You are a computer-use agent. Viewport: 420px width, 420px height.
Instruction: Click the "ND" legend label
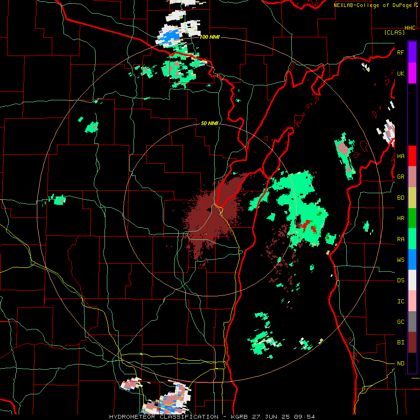[400, 364]
